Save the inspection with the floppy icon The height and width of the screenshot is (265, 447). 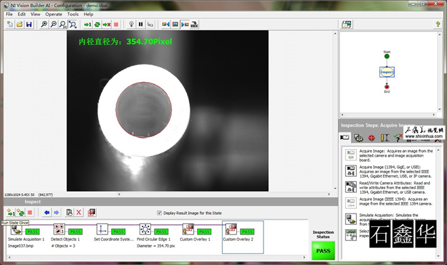tap(29, 24)
